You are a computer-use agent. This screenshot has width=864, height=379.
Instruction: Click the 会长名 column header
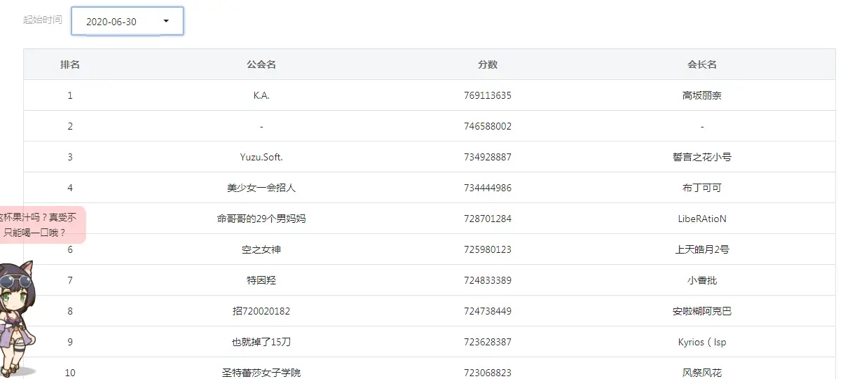coord(702,64)
